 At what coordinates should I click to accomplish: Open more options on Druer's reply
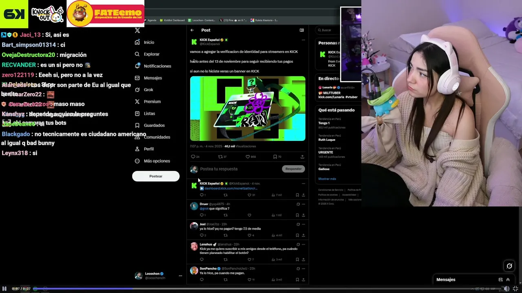pyautogui.click(x=303, y=204)
